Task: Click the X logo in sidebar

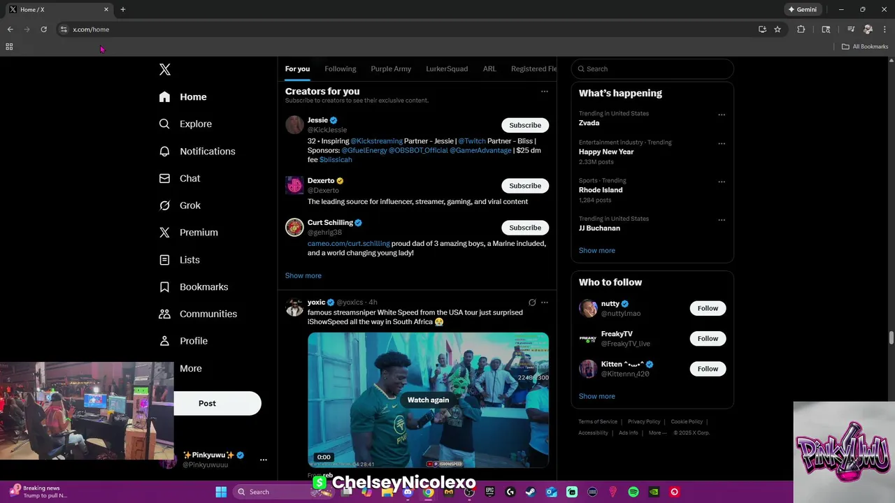Action: [165, 69]
